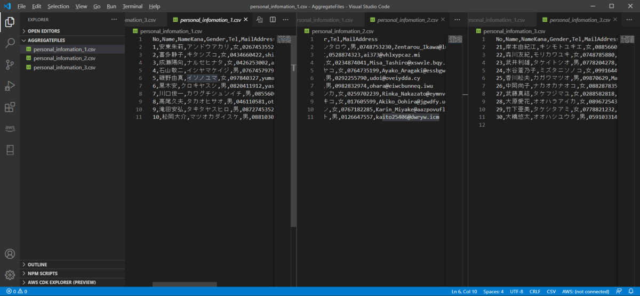Image resolution: width=640 pixels, height=296 pixels.
Task: Open the Run menu
Action: point(111,6)
